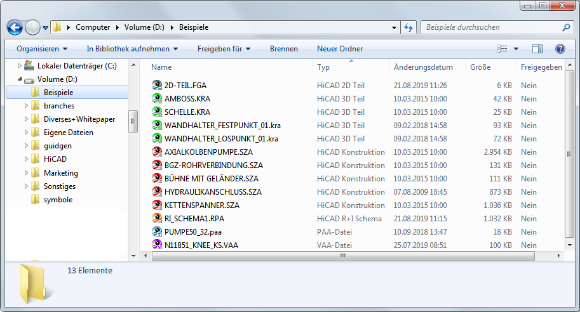This screenshot has width=580, height=312.
Task: Click the HiCAD folder icon in tree
Action: click(36, 159)
